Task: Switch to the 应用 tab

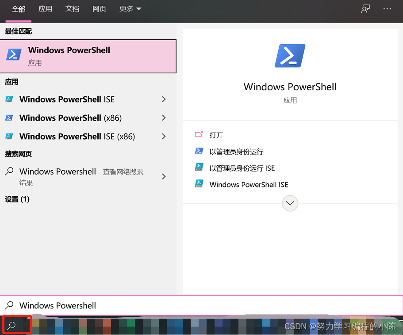Action: click(45, 9)
